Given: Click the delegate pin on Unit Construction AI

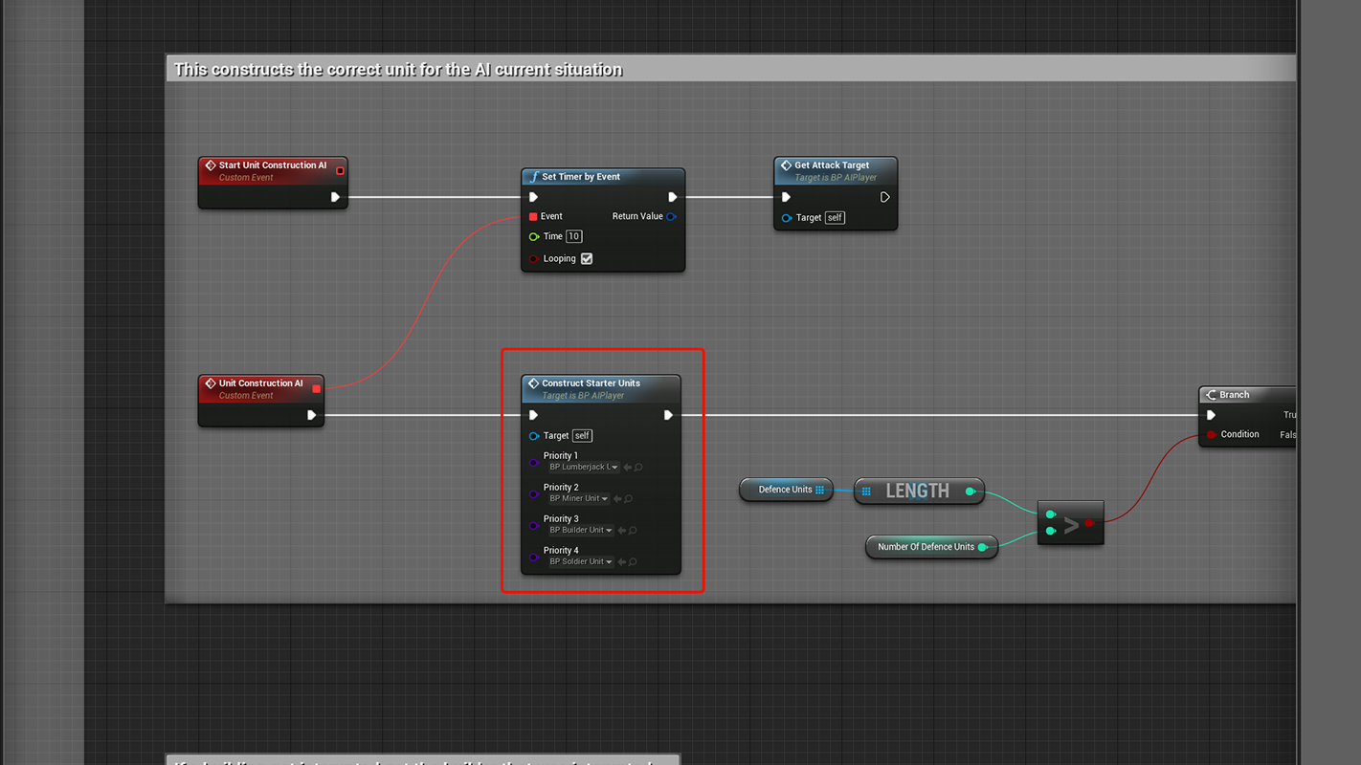Looking at the screenshot, I should pyautogui.click(x=316, y=388).
